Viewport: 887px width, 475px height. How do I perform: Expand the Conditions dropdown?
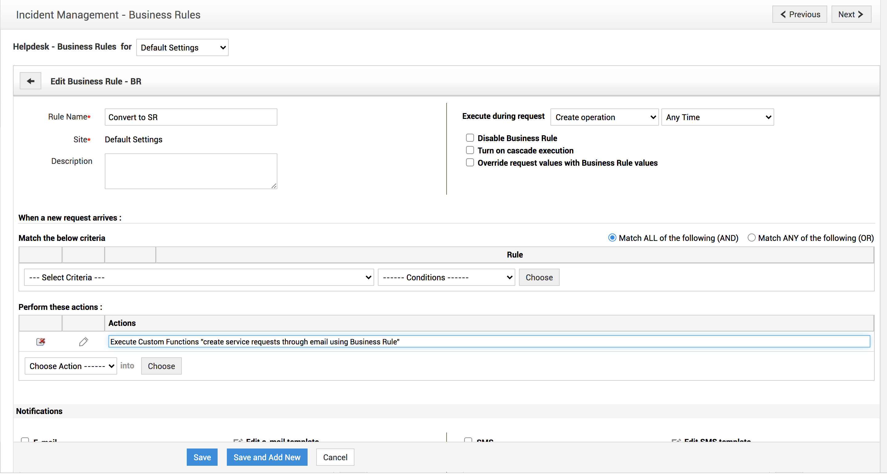[446, 278]
